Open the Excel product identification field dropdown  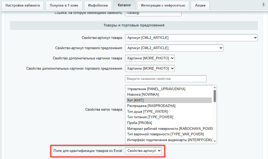143,151
